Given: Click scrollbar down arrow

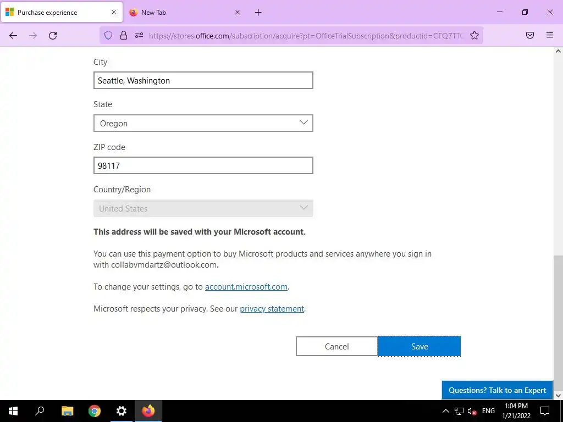Looking at the screenshot, I should [x=558, y=396].
